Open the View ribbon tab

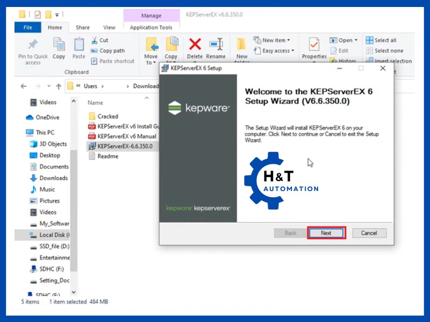click(x=109, y=27)
